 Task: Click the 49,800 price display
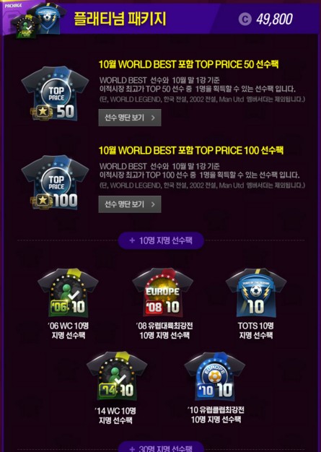tap(274, 19)
